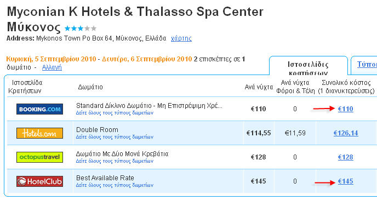Open the χάρτης map link

[x=181, y=38]
